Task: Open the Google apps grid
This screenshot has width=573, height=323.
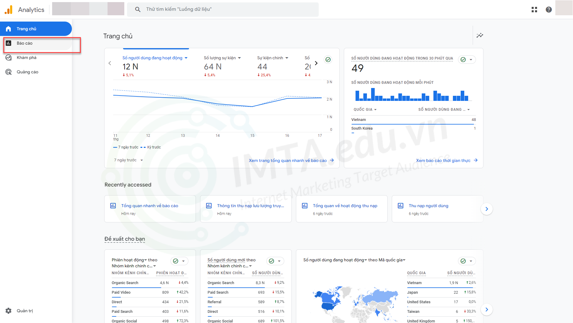Action: coord(534,10)
